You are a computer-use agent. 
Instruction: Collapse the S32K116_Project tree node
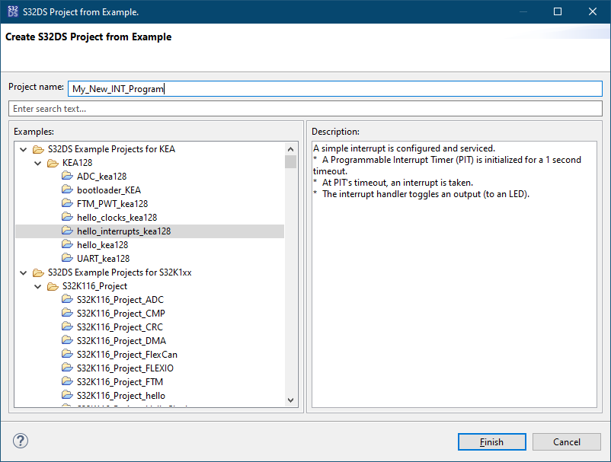(37, 286)
